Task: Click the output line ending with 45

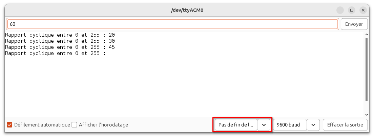Action: coord(60,47)
